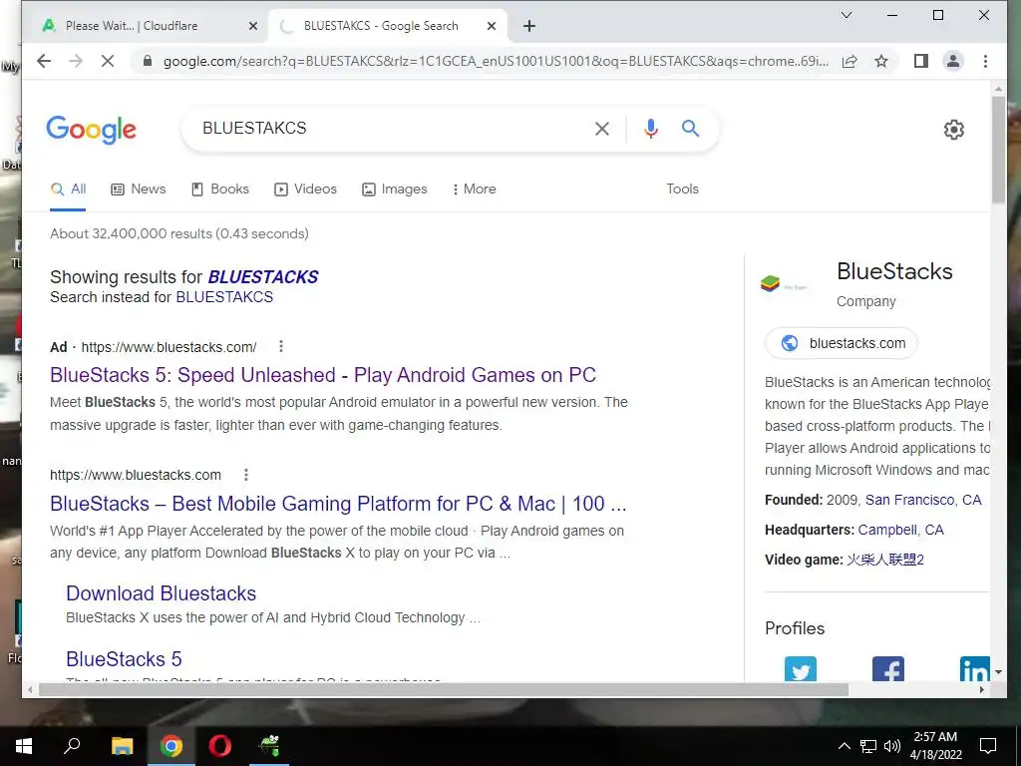Click the horizontal page scrollbar thumb
The width and height of the screenshot is (1021, 766).
444,689
